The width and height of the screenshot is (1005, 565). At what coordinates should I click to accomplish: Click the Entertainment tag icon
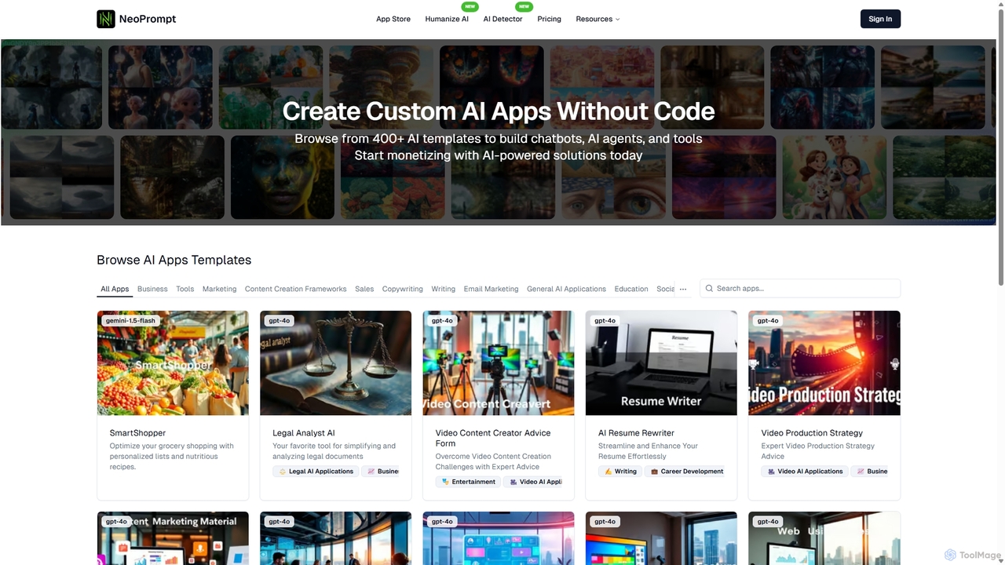pyautogui.click(x=445, y=482)
